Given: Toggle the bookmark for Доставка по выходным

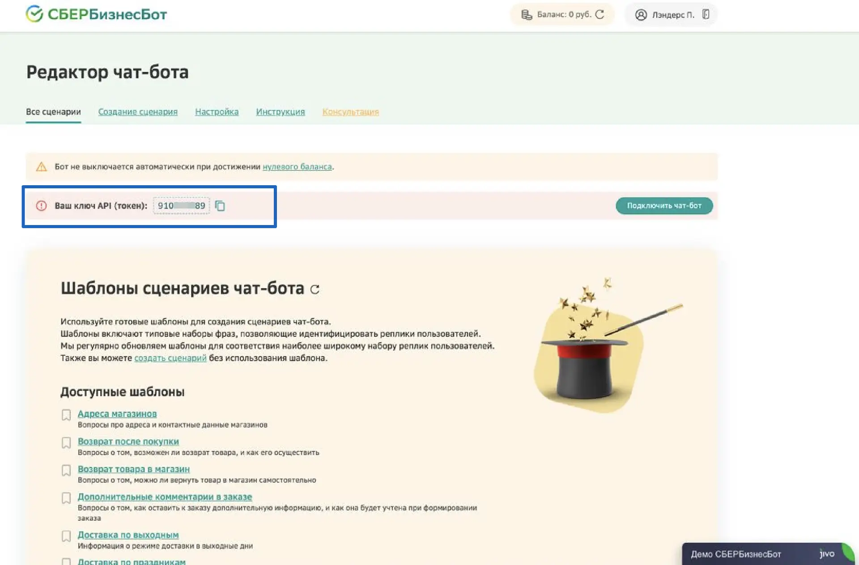Looking at the screenshot, I should [x=66, y=536].
